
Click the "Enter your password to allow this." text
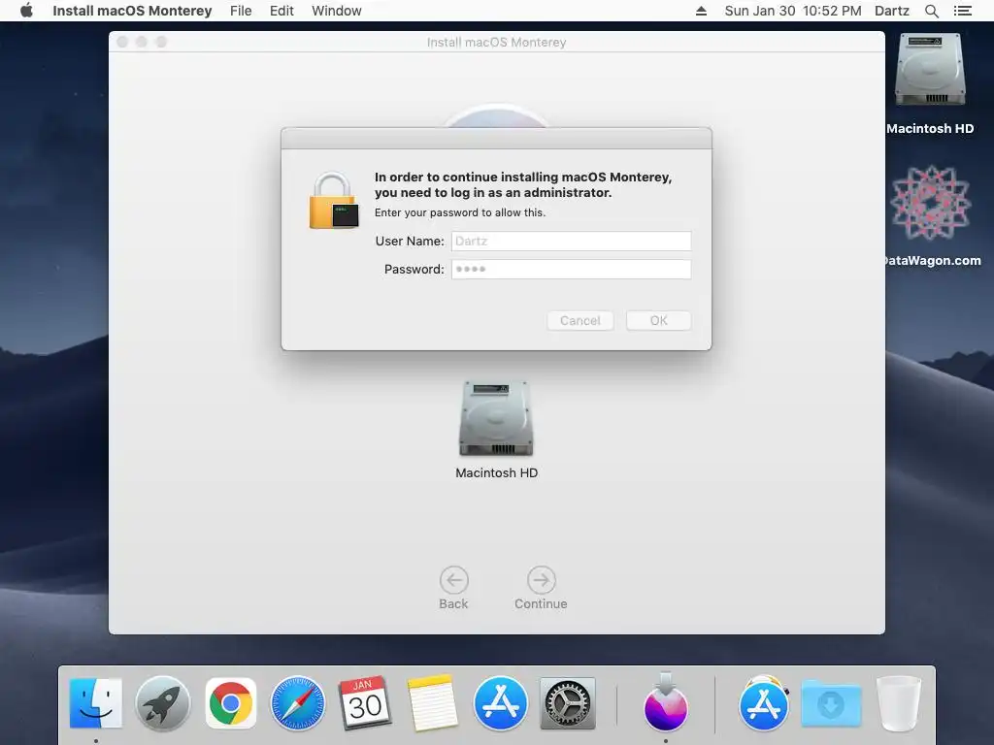(459, 212)
